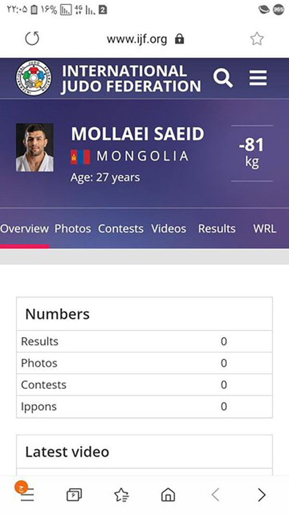Viewport: 289px width, 514px height.
Task: Navigate back with the left arrow
Action: click(215, 495)
